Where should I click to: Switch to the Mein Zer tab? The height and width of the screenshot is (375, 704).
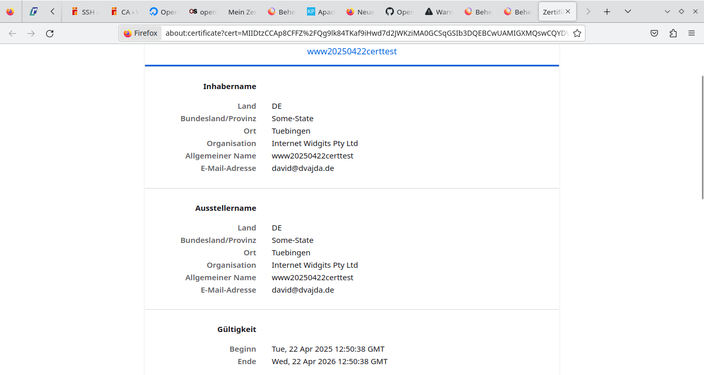[242, 11]
